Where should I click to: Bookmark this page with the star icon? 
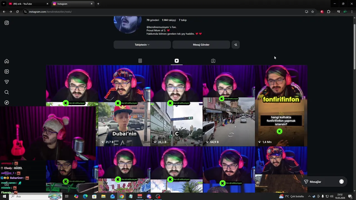point(313,12)
